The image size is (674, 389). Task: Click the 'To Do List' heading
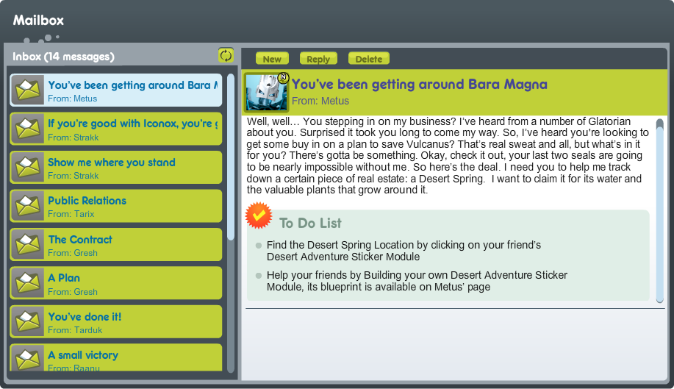click(310, 223)
